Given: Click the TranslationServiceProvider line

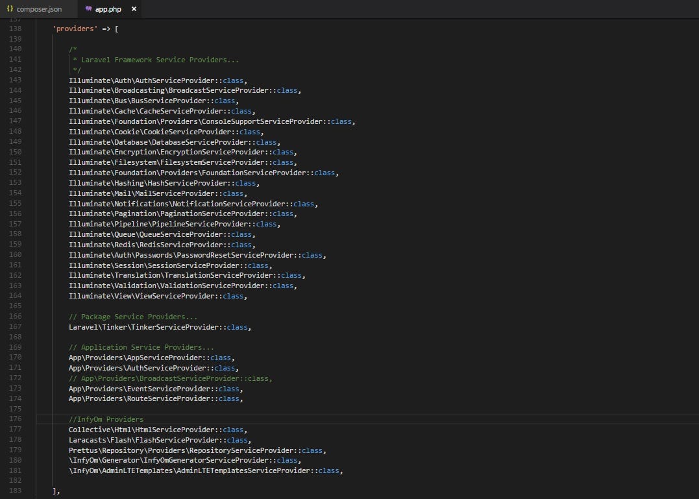Looking at the screenshot, I should click(x=187, y=276).
